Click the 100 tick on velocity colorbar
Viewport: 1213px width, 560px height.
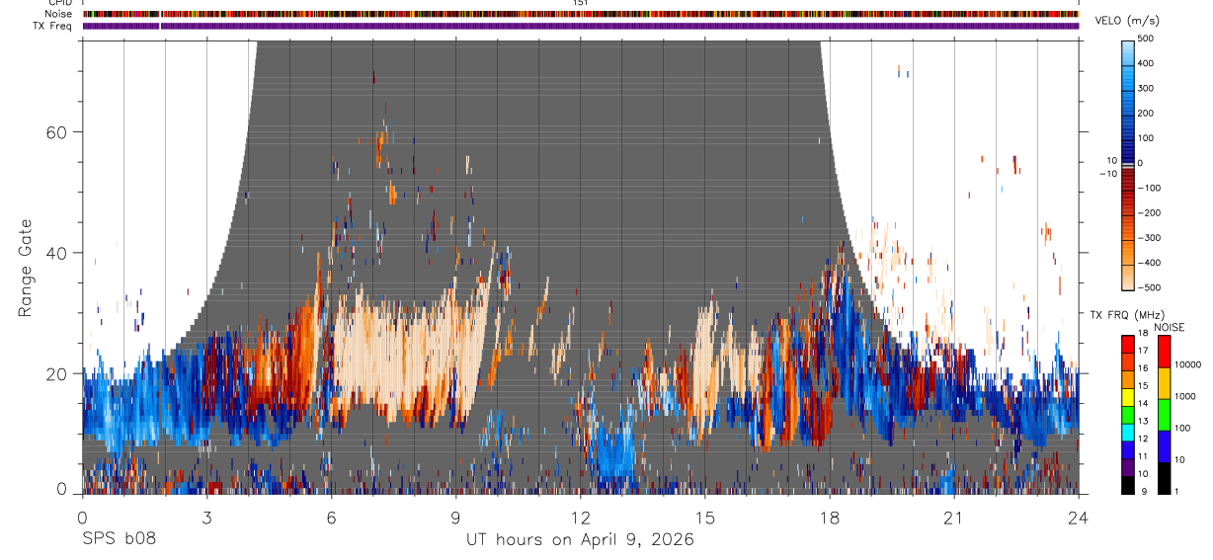click(1148, 138)
